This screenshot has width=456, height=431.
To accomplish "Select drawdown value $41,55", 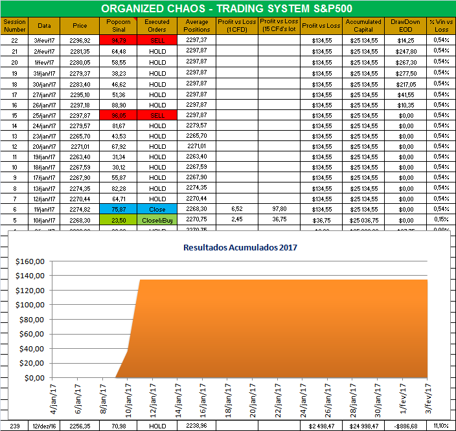I will click(x=405, y=94).
